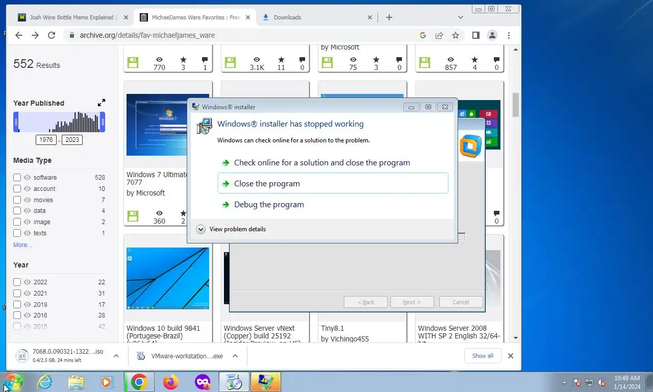Open a new tab with plus button
The width and height of the screenshot is (653, 392).
tap(389, 17)
